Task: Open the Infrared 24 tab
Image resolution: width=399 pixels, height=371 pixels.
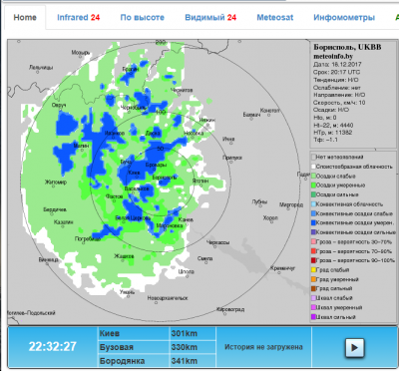Action: (x=78, y=18)
